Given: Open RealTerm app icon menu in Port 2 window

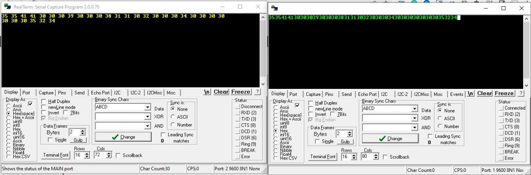Looking at the screenshot, I should (x=7, y=7).
